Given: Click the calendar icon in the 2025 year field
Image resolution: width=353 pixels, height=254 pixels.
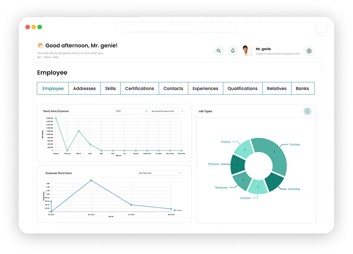Looking at the screenshot, I should click(x=146, y=111).
